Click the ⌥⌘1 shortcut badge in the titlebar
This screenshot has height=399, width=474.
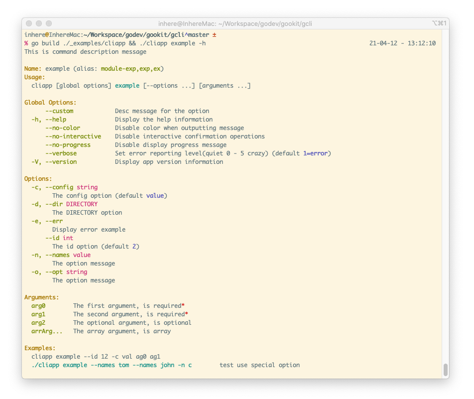440,23
